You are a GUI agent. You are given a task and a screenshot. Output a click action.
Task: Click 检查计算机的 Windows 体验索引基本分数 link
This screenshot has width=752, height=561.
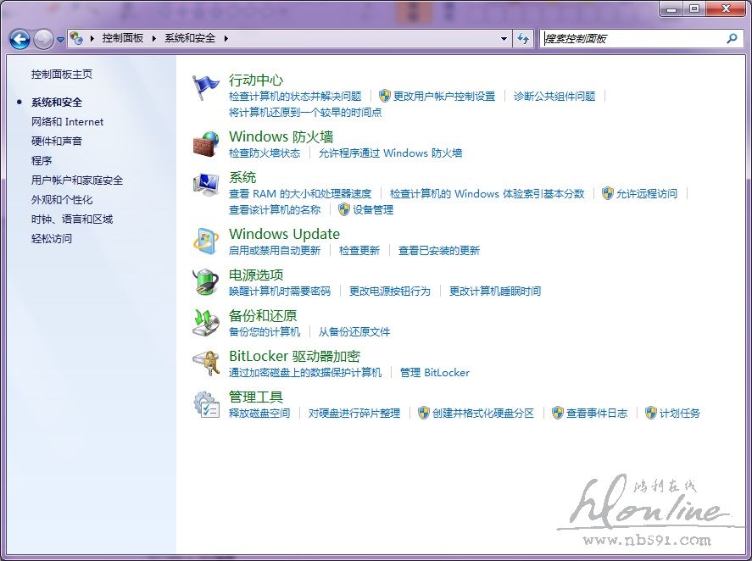(487, 194)
